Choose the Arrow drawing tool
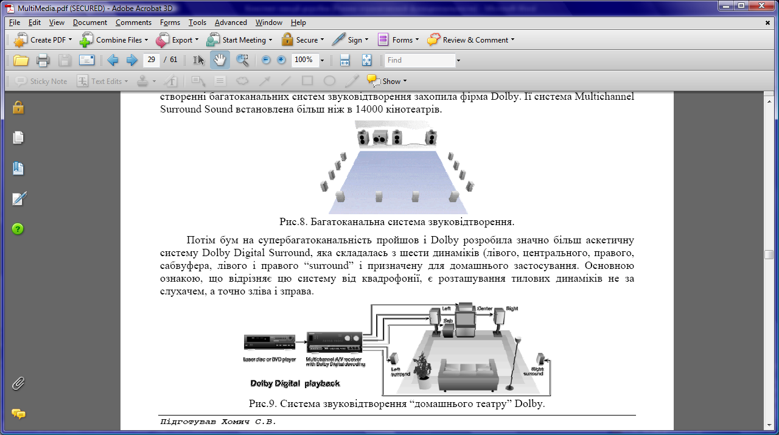The image size is (779, 435). point(264,81)
